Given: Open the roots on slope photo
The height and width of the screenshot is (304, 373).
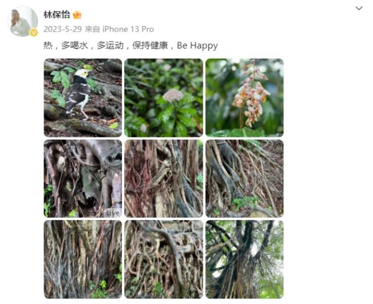Looking at the screenshot, I should point(244,178).
